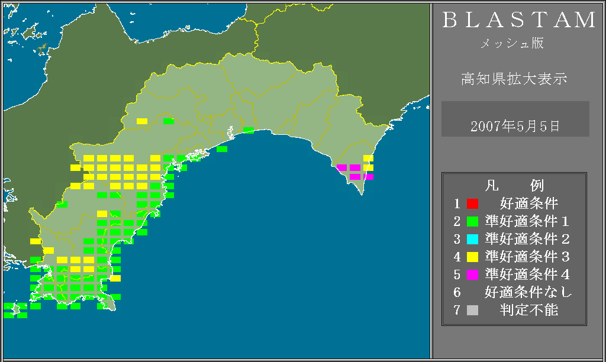Click the legend label 準好適条件1
Image resolution: width=606 pixels, height=362 pixels.
(x=527, y=221)
